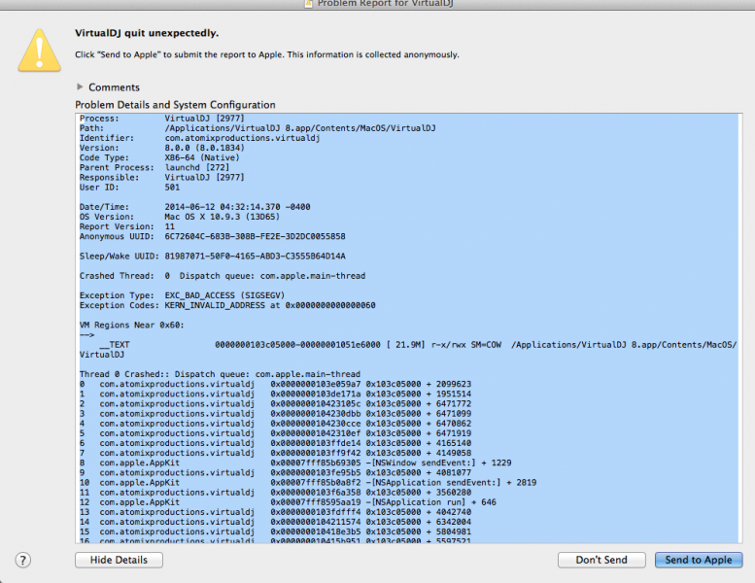
Task: Click the 'Responsible: VirtualDJ [2977]' line
Action: (x=161, y=177)
